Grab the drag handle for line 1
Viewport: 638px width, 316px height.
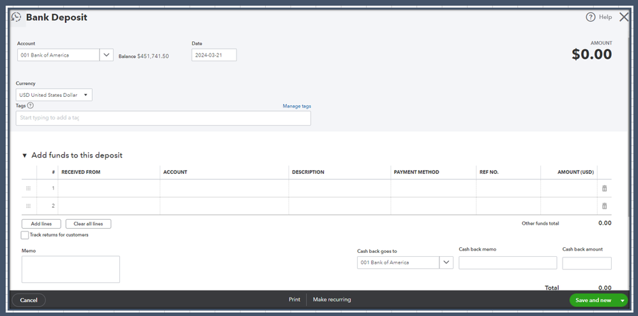click(29, 188)
